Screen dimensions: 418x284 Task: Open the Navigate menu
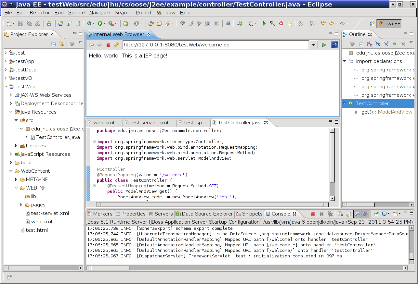100,13
